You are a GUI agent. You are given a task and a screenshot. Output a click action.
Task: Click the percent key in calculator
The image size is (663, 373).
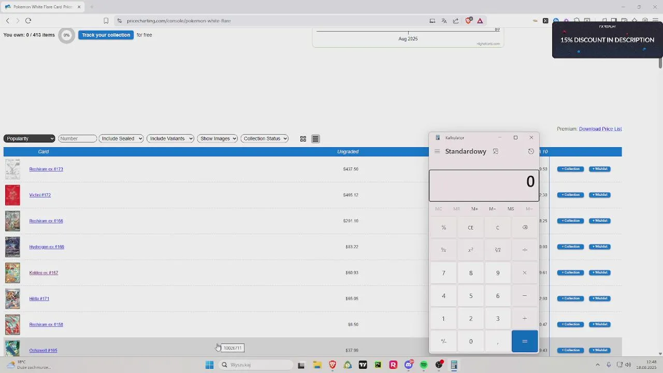point(443,227)
